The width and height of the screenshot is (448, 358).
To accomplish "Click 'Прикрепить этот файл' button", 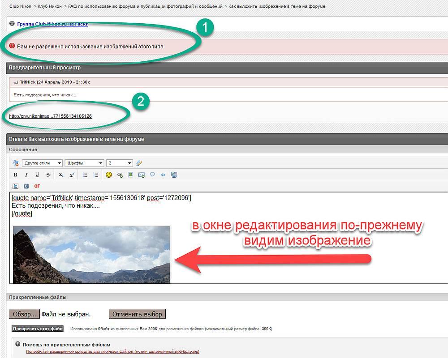I will click(x=38, y=329).
